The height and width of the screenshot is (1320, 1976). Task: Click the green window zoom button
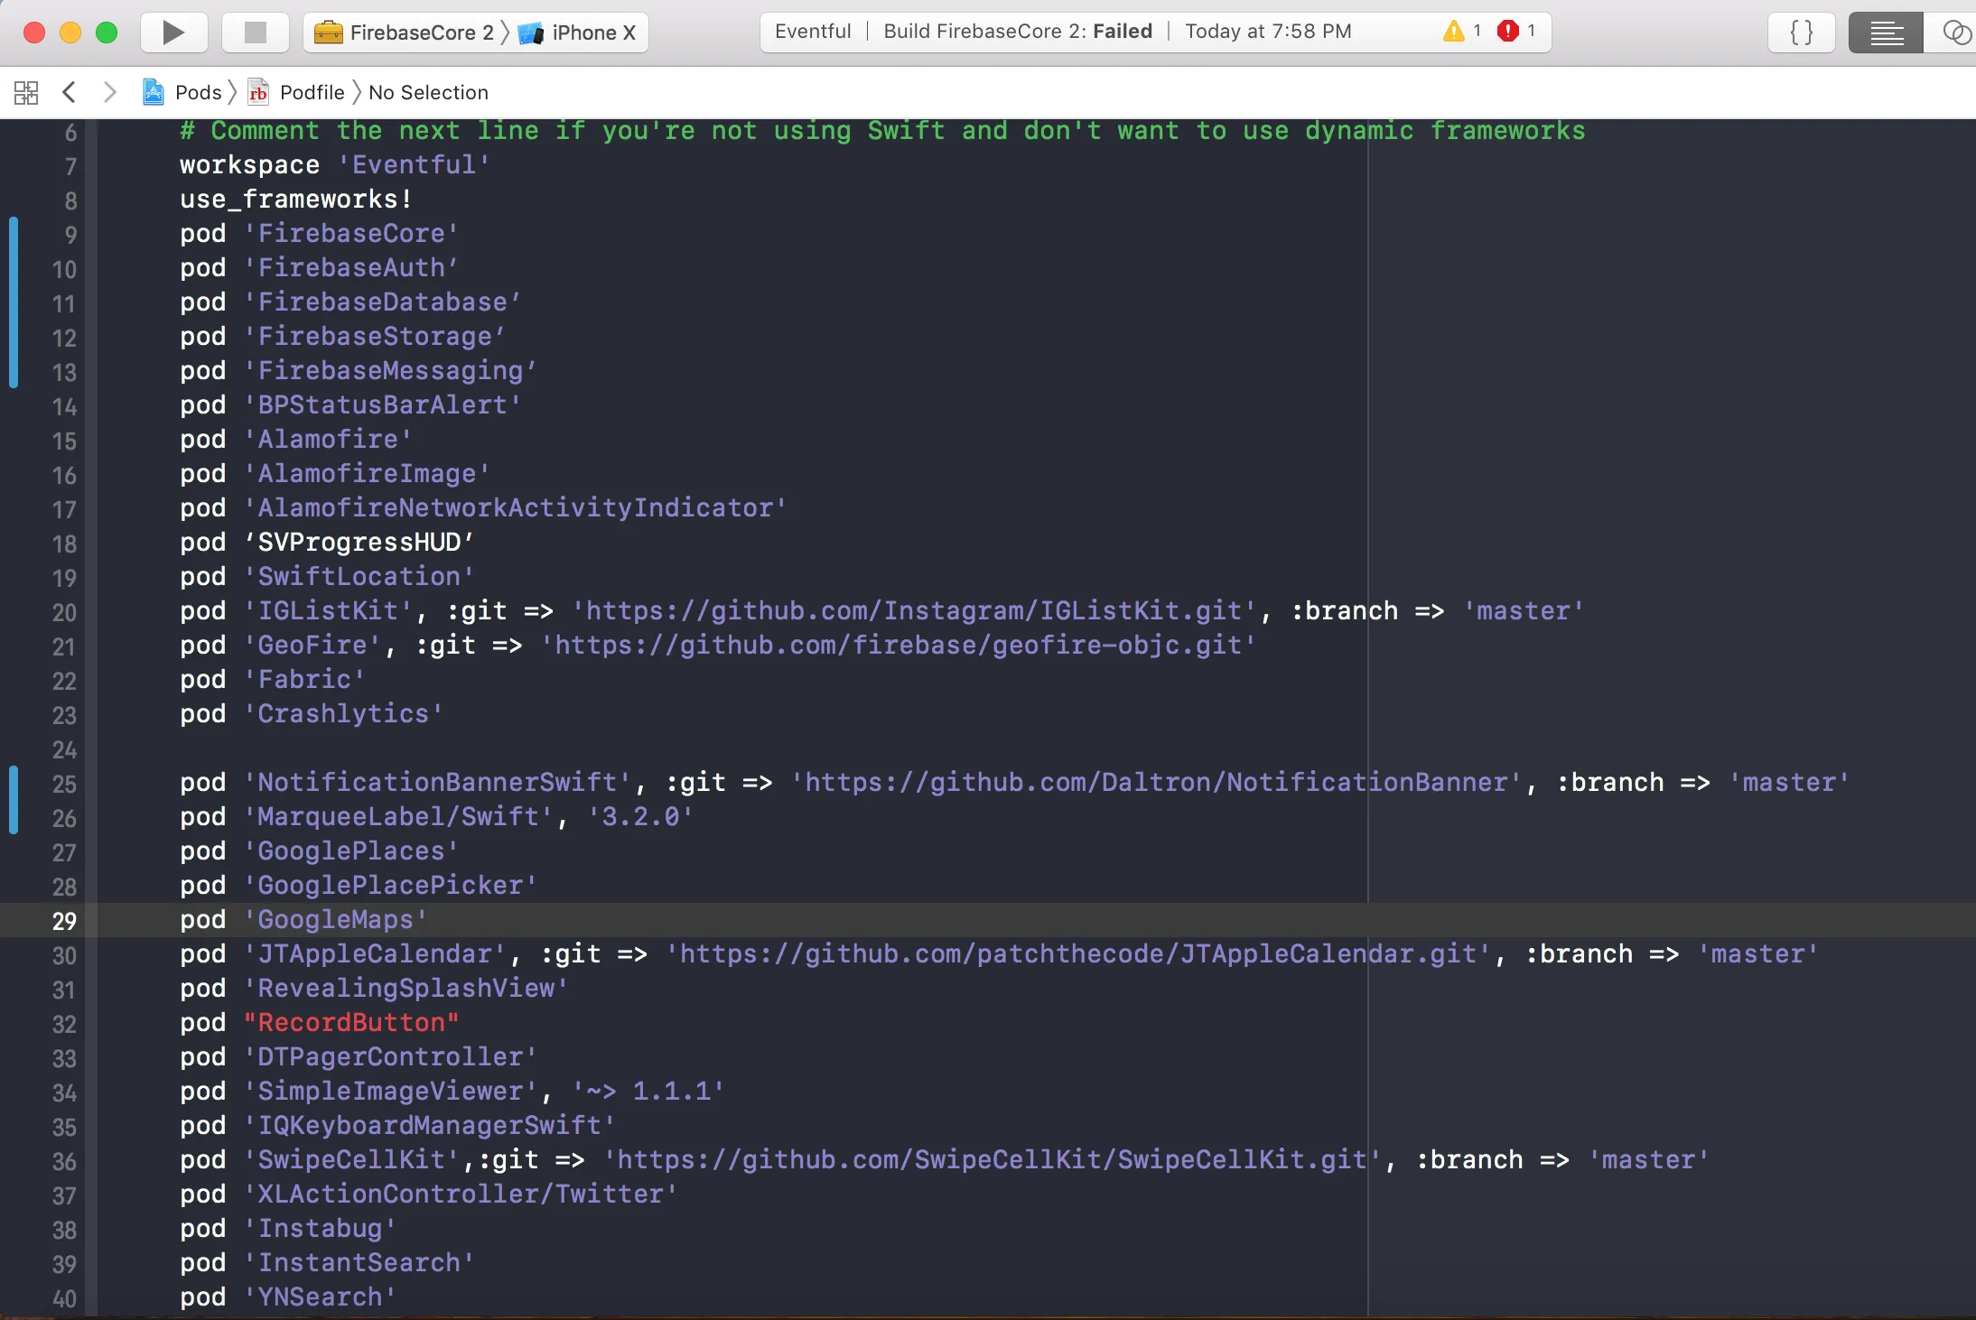click(107, 33)
